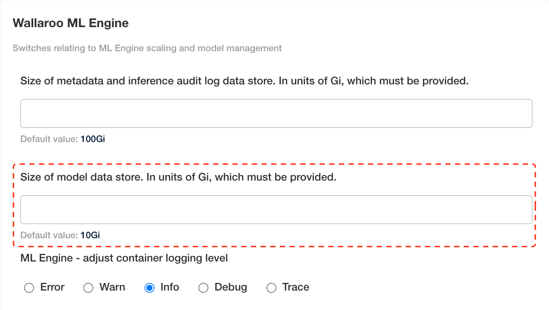
Task: Select the Info logging level radio button
Action: (x=149, y=288)
